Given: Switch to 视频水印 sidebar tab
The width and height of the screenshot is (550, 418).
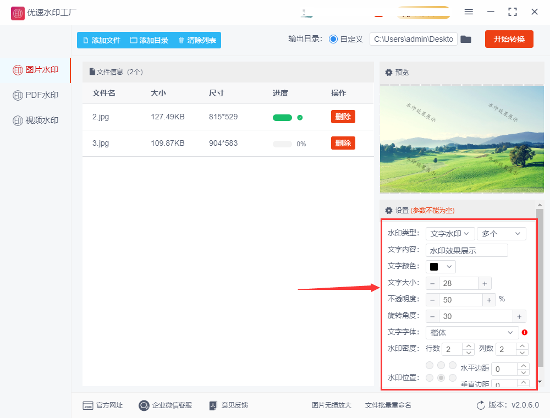Looking at the screenshot, I should (x=35, y=120).
